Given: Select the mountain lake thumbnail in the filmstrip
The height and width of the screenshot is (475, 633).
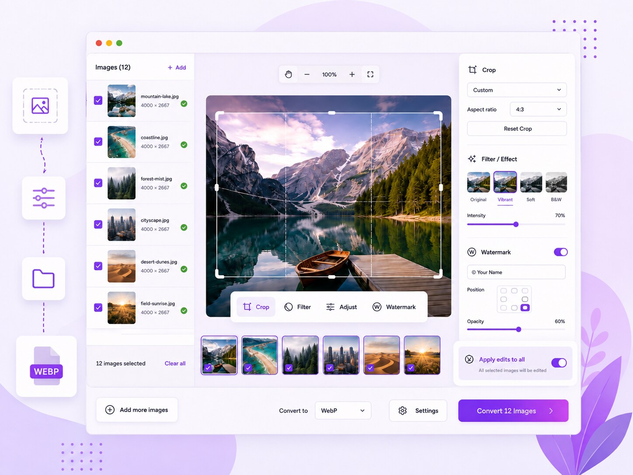Looking at the screenshot, I should (x=219, y=355).
